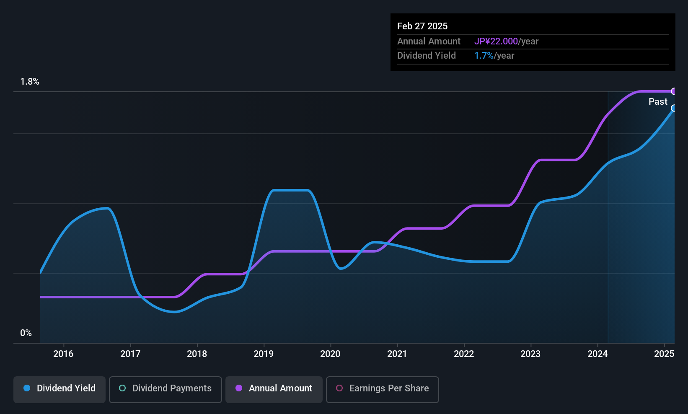Click the Feb 27 2025 tooltip date
This screenshot has width=688, height=414.
tap(422, 26)
